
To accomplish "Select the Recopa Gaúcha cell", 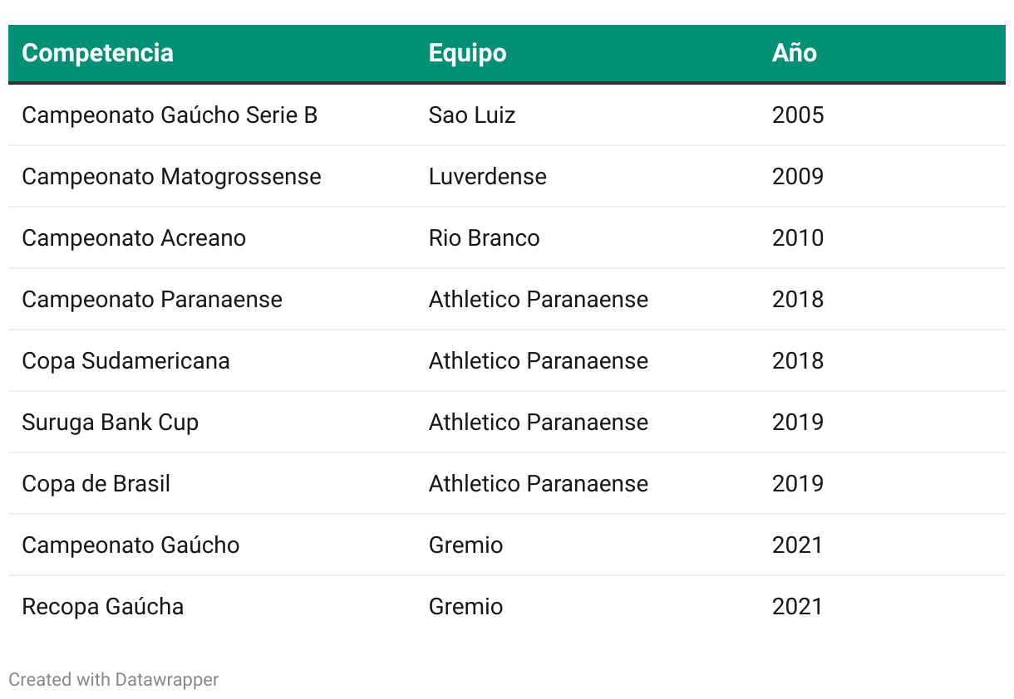I will coord(102,606).
